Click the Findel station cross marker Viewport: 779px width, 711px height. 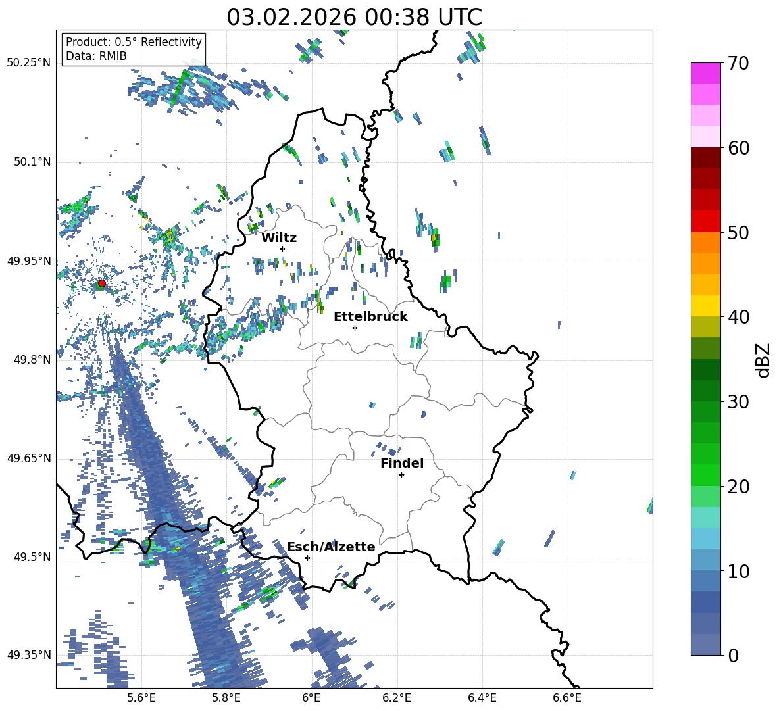click(x=401, y=475)
